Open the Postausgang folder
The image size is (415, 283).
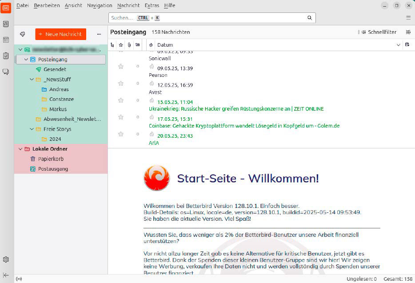coord(53,169)
